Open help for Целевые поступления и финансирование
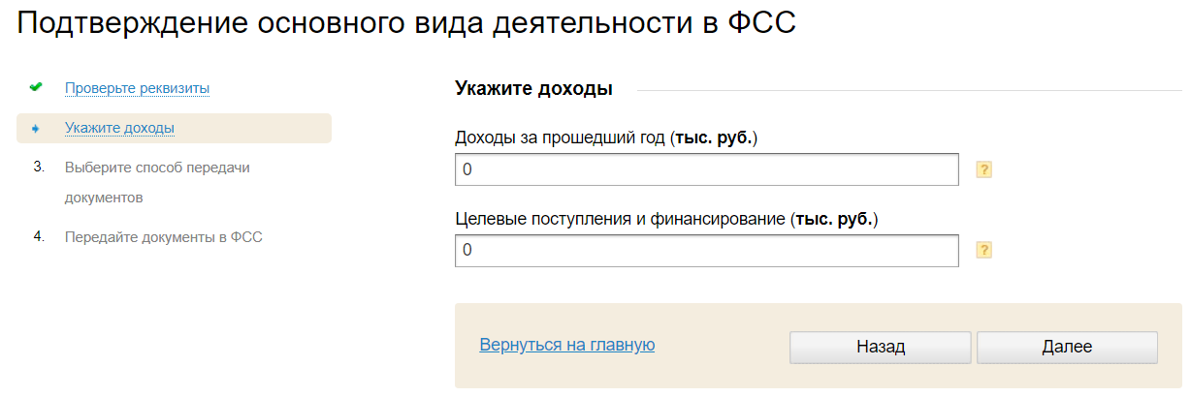This screenshot has height=397, width=1191. click(983, 251)
